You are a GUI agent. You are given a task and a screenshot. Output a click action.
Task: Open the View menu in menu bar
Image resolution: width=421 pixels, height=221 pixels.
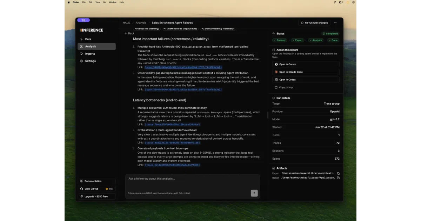pos(98,2)
